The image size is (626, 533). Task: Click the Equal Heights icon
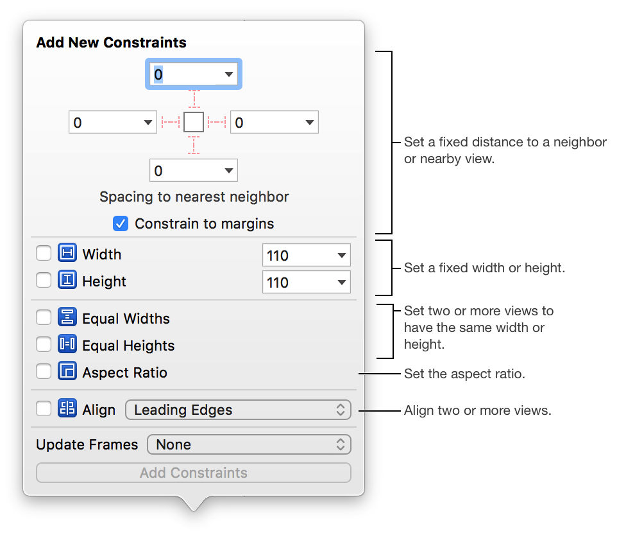click(x=67, y=345)
